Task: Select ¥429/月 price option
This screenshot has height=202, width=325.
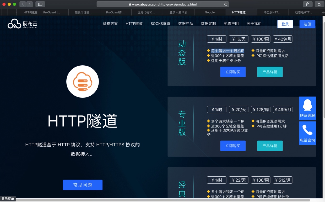Action: pos(283,39)
